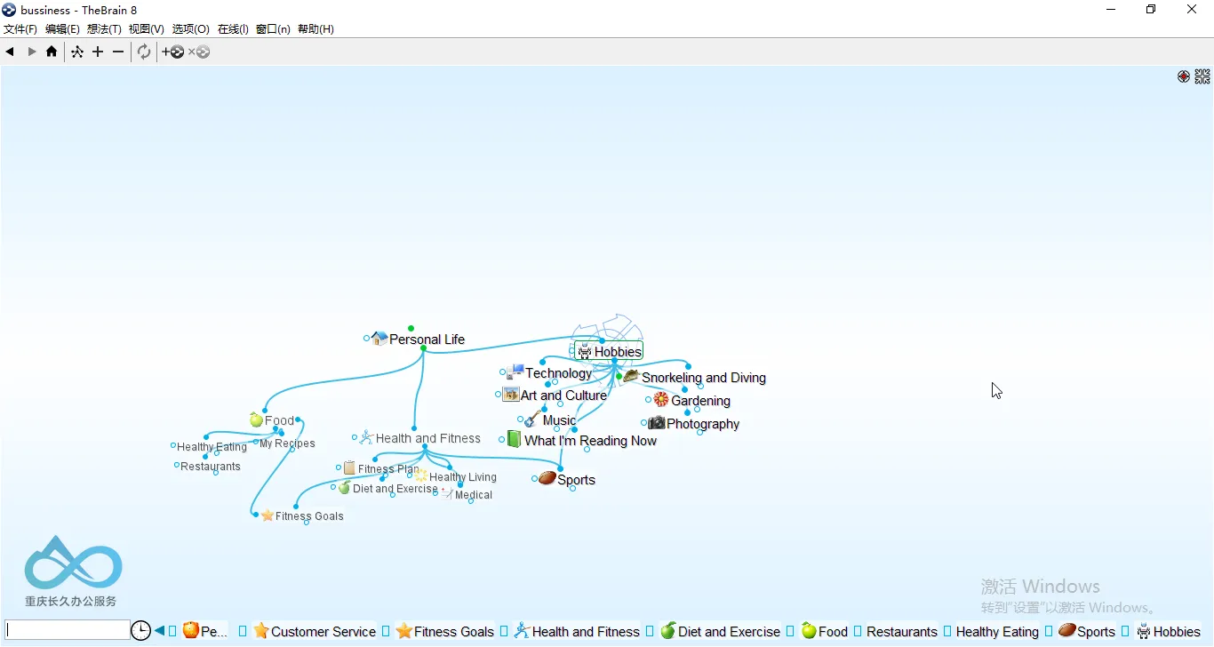Click the search input field
This screenshot has height=647, width=1214.
(x=68, y=630)
